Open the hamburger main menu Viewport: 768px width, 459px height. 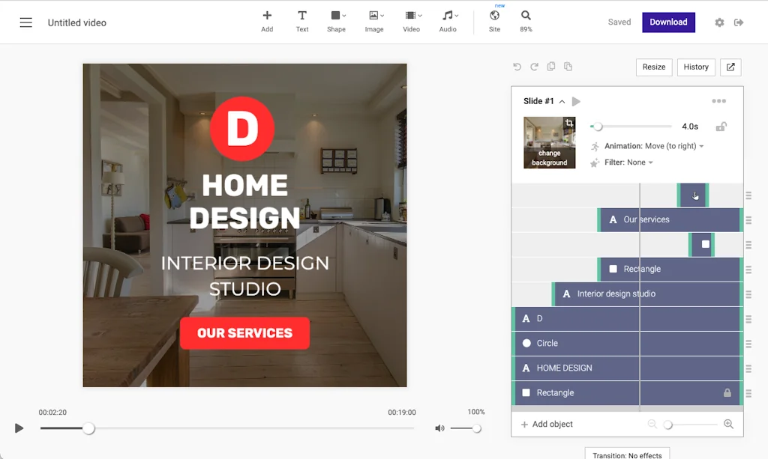tap(26, 22)
